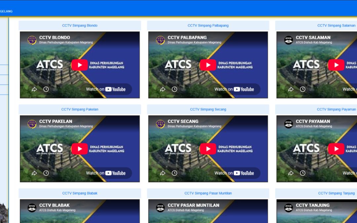The height and width of the screenshot is (223, 357).
Task: Click the CCTV TANJUNG video title
Action: point(313,205)
